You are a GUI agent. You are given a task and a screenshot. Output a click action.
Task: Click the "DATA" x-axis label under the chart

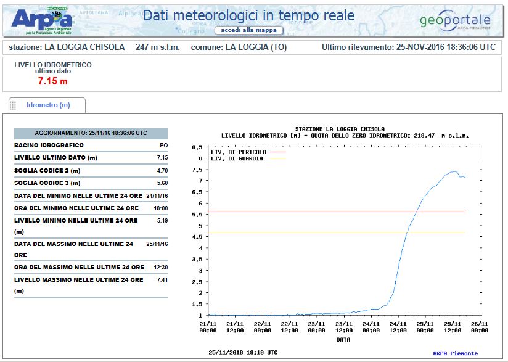point(343,340)
